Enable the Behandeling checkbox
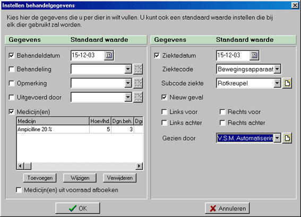 (x=12, y=69)
